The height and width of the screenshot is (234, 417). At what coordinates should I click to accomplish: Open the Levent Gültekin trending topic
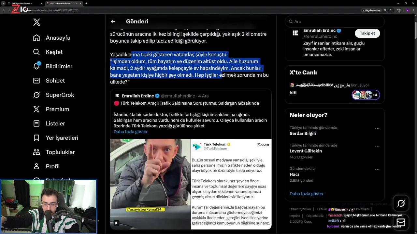[x=306, y=151]
